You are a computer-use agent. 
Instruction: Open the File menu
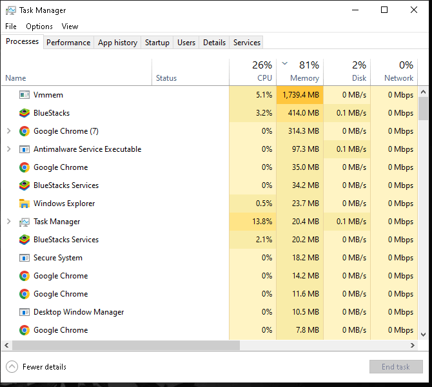point(11,26)
